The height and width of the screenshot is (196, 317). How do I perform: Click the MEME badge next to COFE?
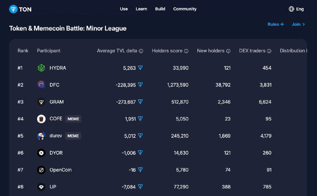pos(73,119)
